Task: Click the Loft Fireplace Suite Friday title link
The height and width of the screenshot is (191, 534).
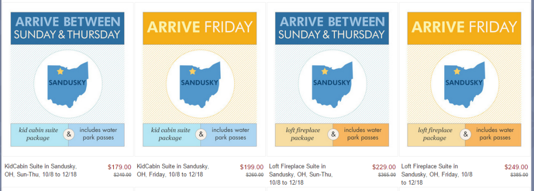Action: click(x=438, y=174)
